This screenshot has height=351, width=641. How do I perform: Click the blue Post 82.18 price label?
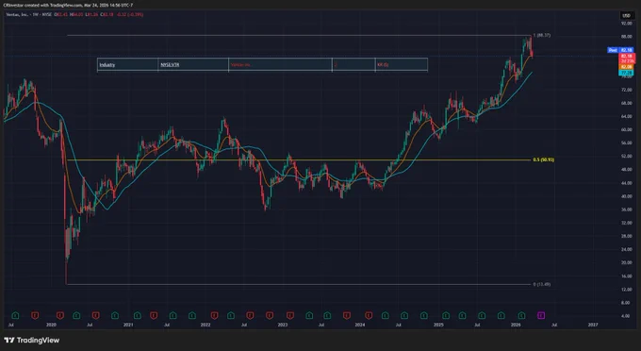[x=620, y=50]
